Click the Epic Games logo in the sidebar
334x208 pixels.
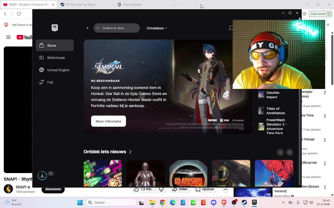55,28
